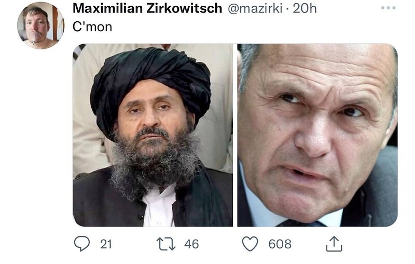Click the like count 608
This screenshot has height=264, width=415.
pos(280,244)
